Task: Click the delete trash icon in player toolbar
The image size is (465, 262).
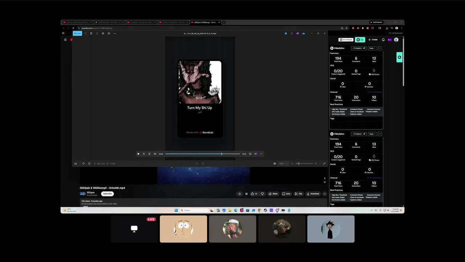Action: pyautogui.click(x=91, y=33)
